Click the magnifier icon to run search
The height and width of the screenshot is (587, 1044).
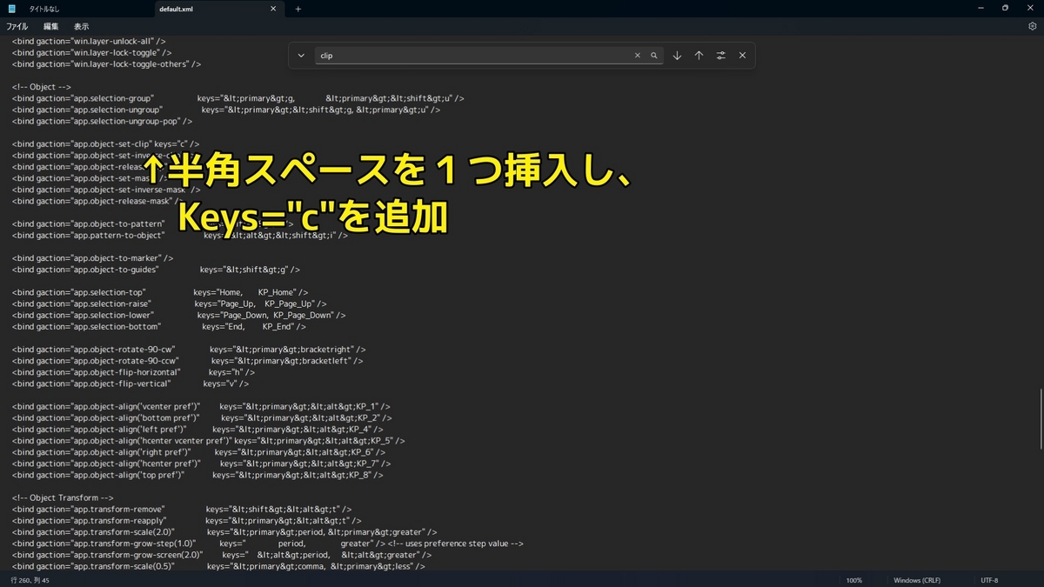[654, 55]
